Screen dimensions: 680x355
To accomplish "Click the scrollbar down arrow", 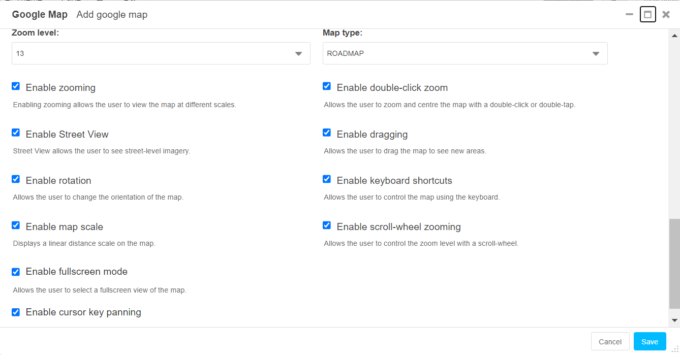I will pyautogui.click(x=675, y=320).
